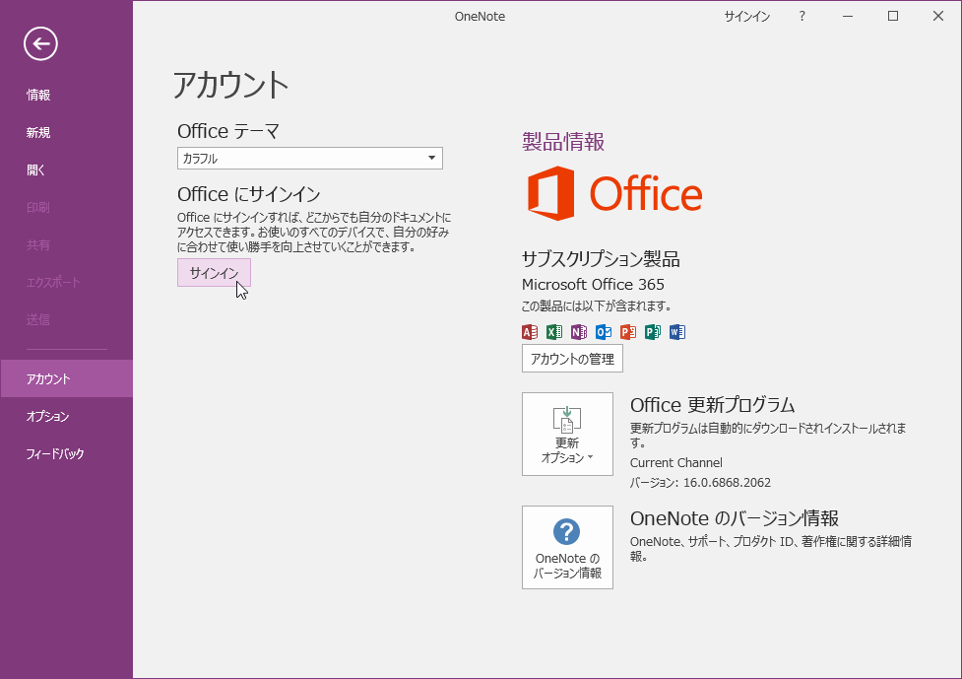This screenshot has width=962, height=679.
Task: Select 送信 in the sidebar
Action: (x=38, y=320)
